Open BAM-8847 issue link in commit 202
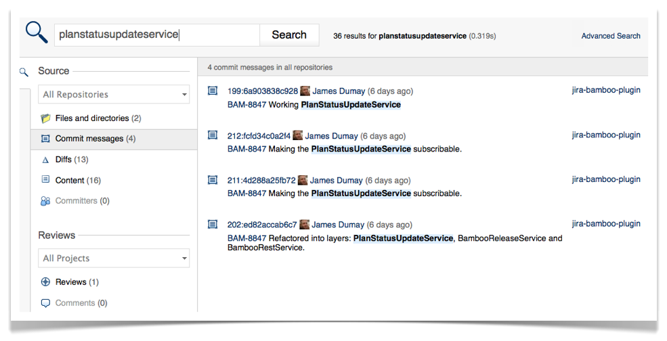667x341 pixels. pyautogui.click(x=246, y=238)
